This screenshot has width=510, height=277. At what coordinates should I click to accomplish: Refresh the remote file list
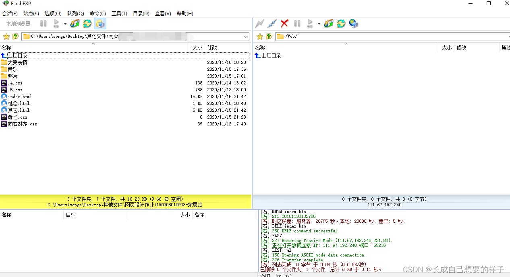341,24
